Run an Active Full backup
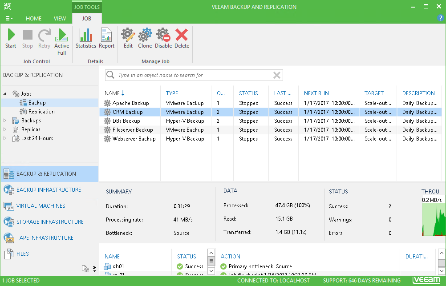This screenshot has width=446, height=286. (x=61, y=42)
